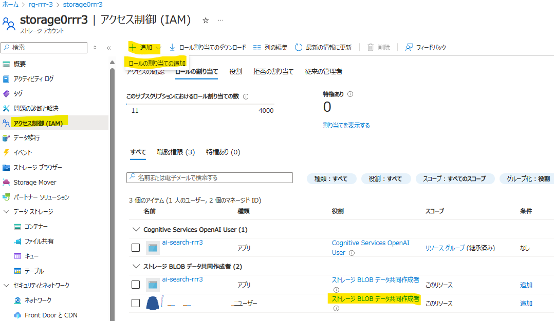Viewport: 554px width, 321px height.
Task: Open the 役割 : すべて filter
Action: click(385, 178)
